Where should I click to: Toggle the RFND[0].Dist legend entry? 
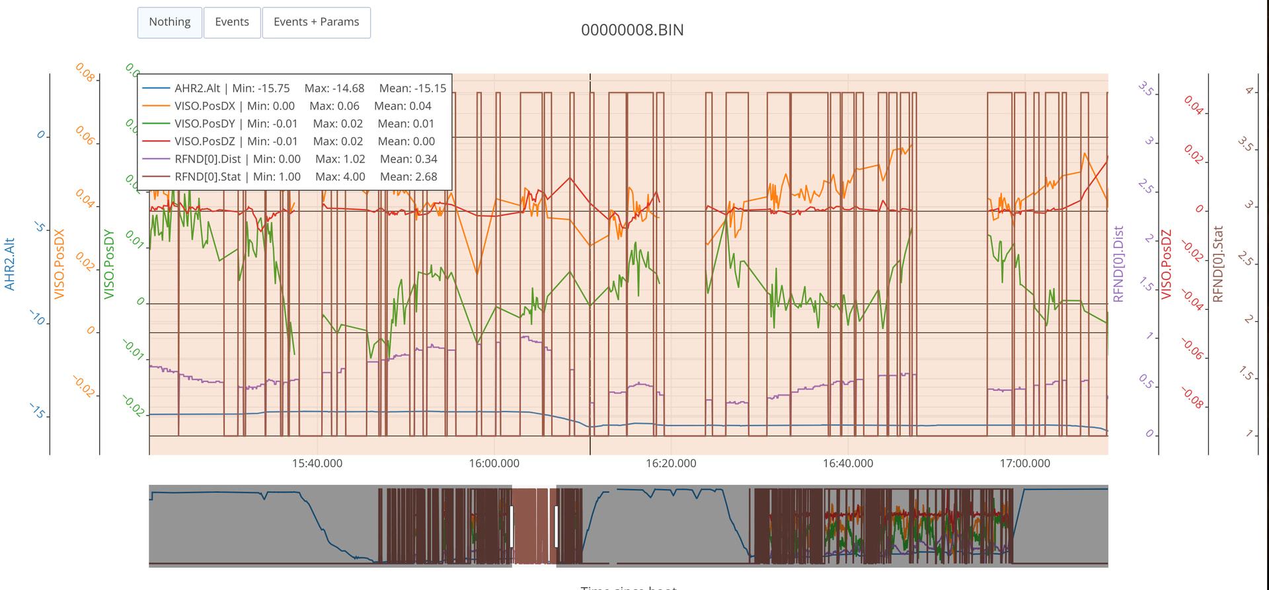pos(295,159)
